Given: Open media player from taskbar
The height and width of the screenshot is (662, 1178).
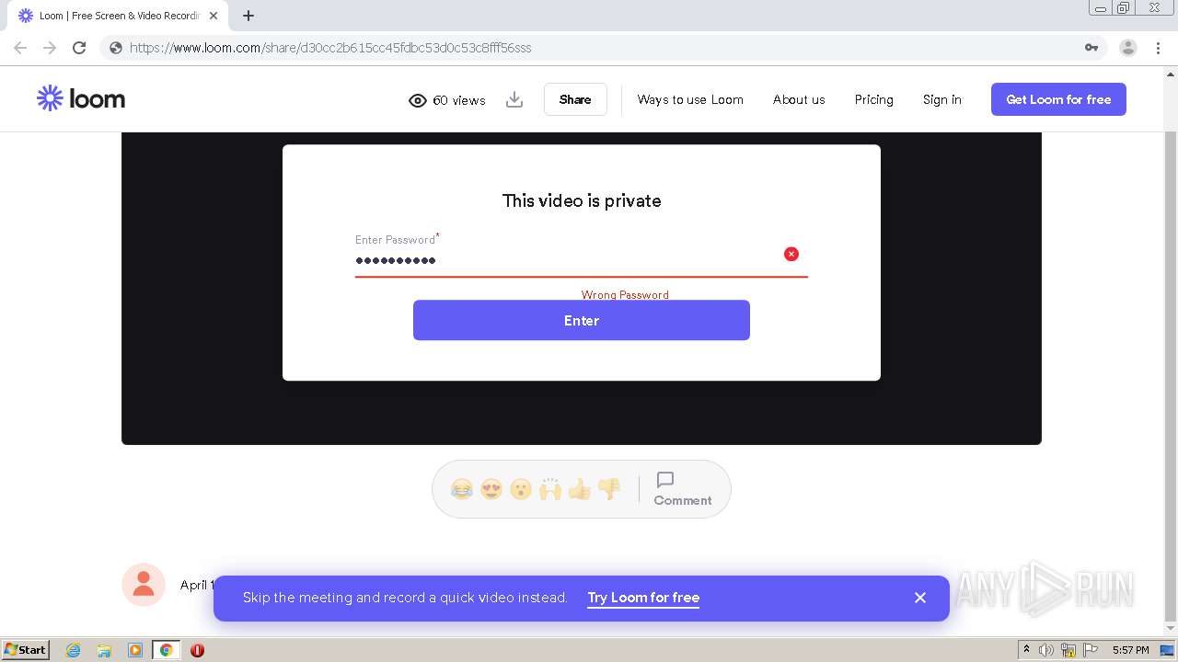Looking at the screenshot, I should 135,650.
